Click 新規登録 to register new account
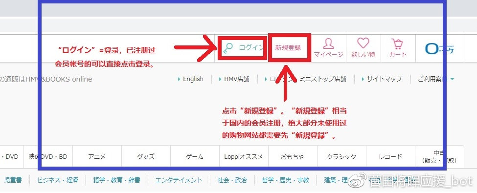This screenshot has width=477, height=193. (288, 48)
